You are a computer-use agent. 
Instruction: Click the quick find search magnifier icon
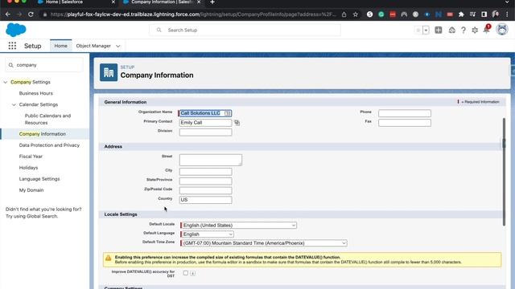(x=10, y=65)
